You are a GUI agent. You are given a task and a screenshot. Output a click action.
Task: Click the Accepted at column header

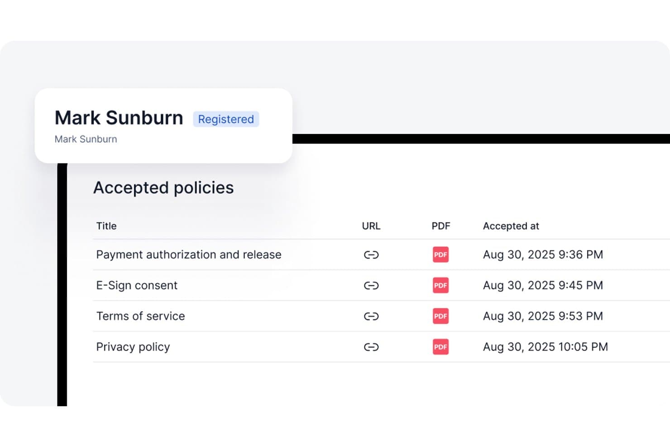pyautogui.click(x=511, y=226)
